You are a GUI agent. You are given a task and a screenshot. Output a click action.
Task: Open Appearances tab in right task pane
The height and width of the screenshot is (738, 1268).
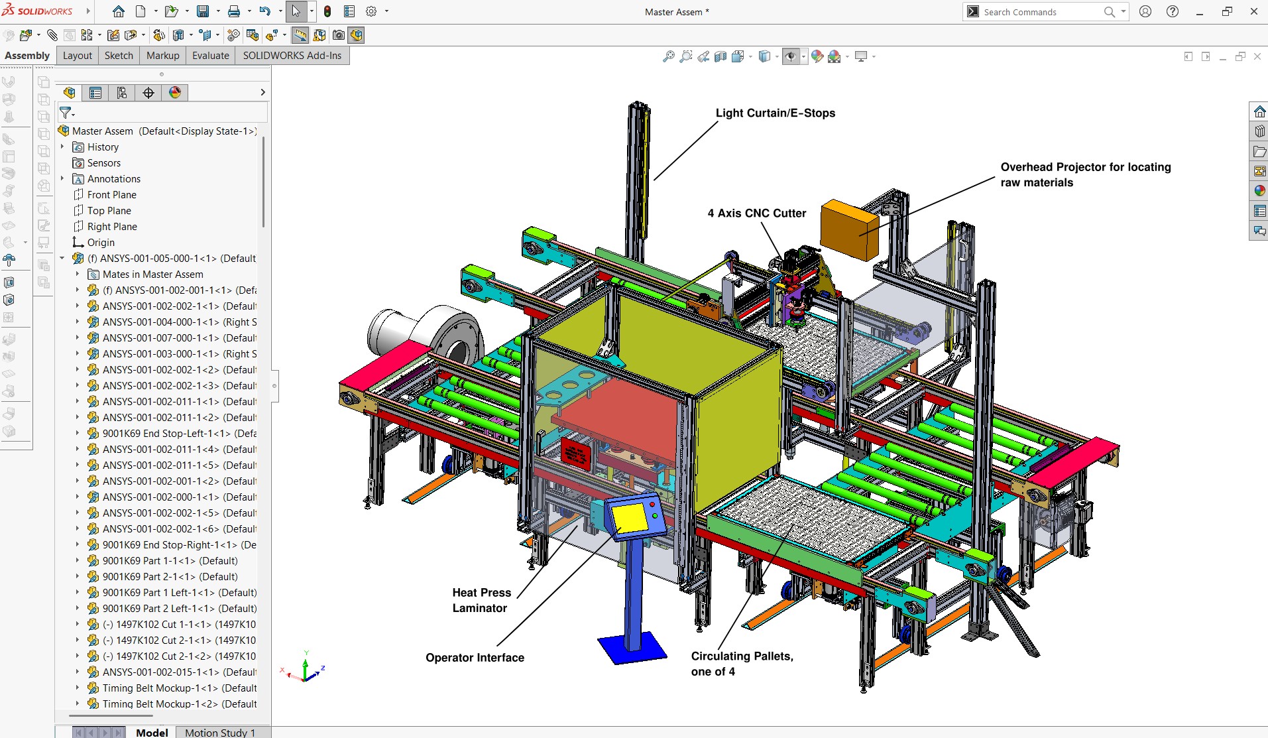1259,191
